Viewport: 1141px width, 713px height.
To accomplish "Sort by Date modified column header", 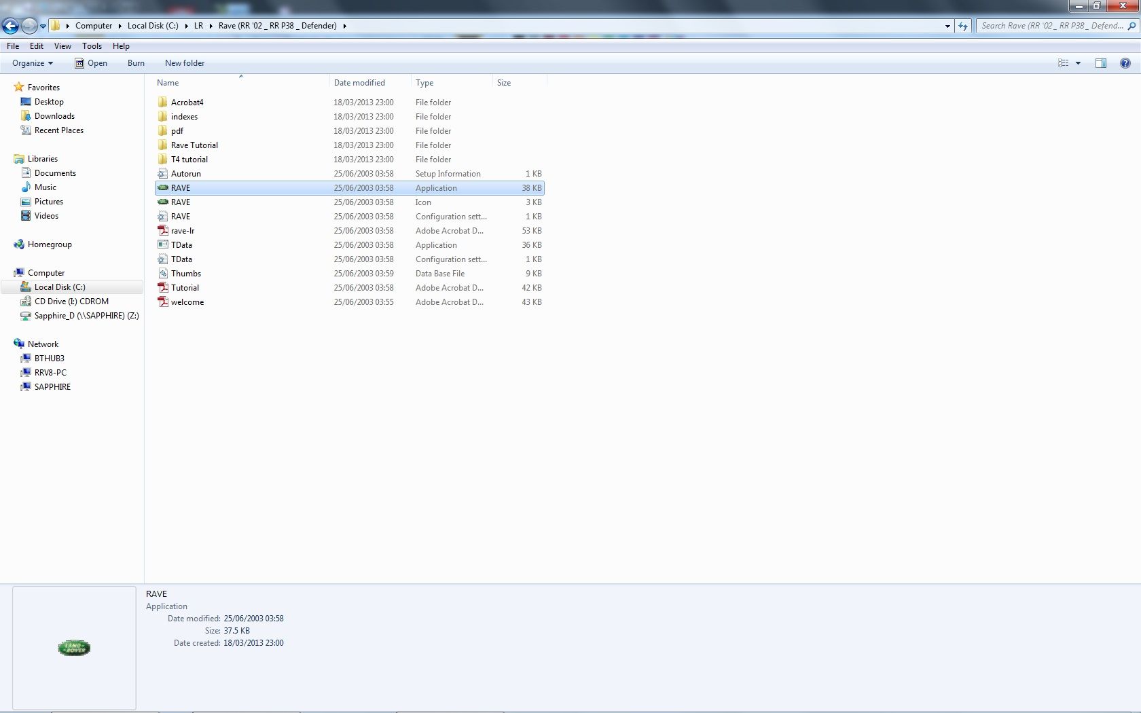I will pos(370,83).
